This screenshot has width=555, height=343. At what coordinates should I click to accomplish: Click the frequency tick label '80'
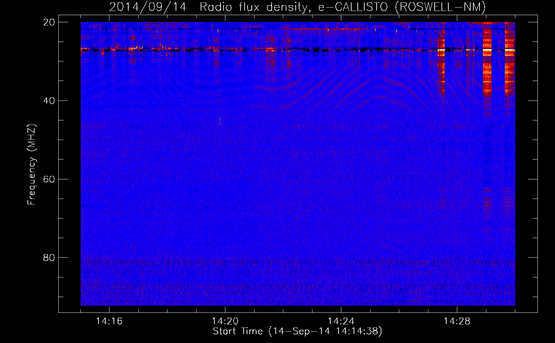[x=49, y=258]
